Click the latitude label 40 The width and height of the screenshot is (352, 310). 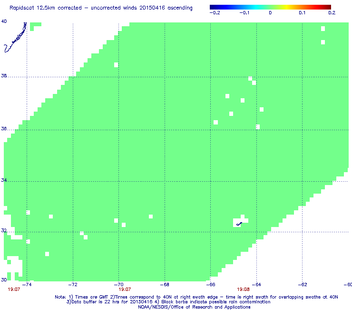(x=4, y=21)
